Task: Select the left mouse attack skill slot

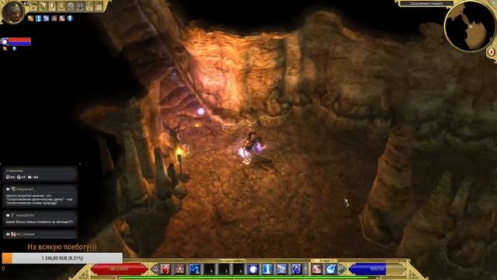Action: click(317, 269)
